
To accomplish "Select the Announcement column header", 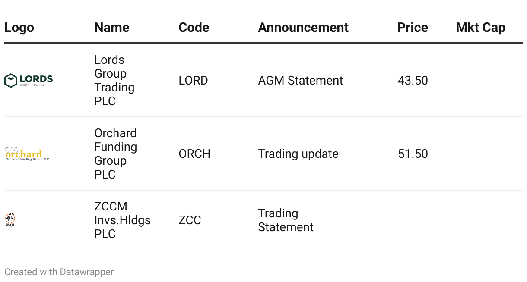I will click(x=303, y=28).
